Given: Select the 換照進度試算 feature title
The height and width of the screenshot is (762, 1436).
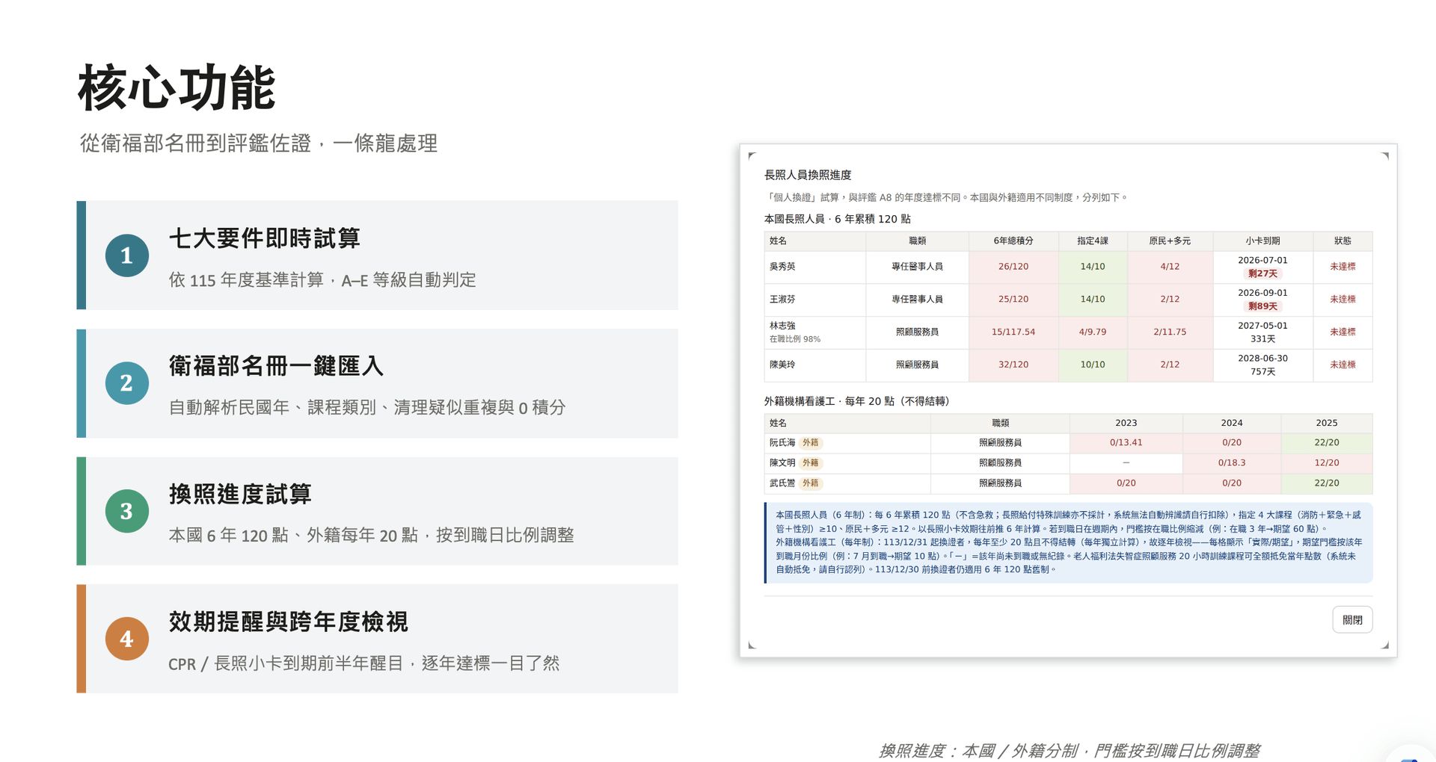Looking at the screenshot, I should (240, 494).
